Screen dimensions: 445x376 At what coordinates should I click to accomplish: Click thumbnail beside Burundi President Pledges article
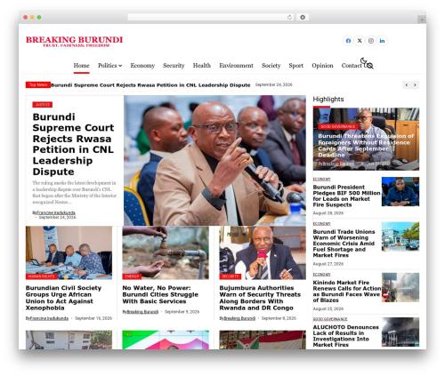[x=400, y=191]
